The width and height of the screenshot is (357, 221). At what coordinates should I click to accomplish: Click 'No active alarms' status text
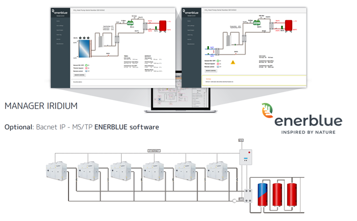click(x=78, y=82)
